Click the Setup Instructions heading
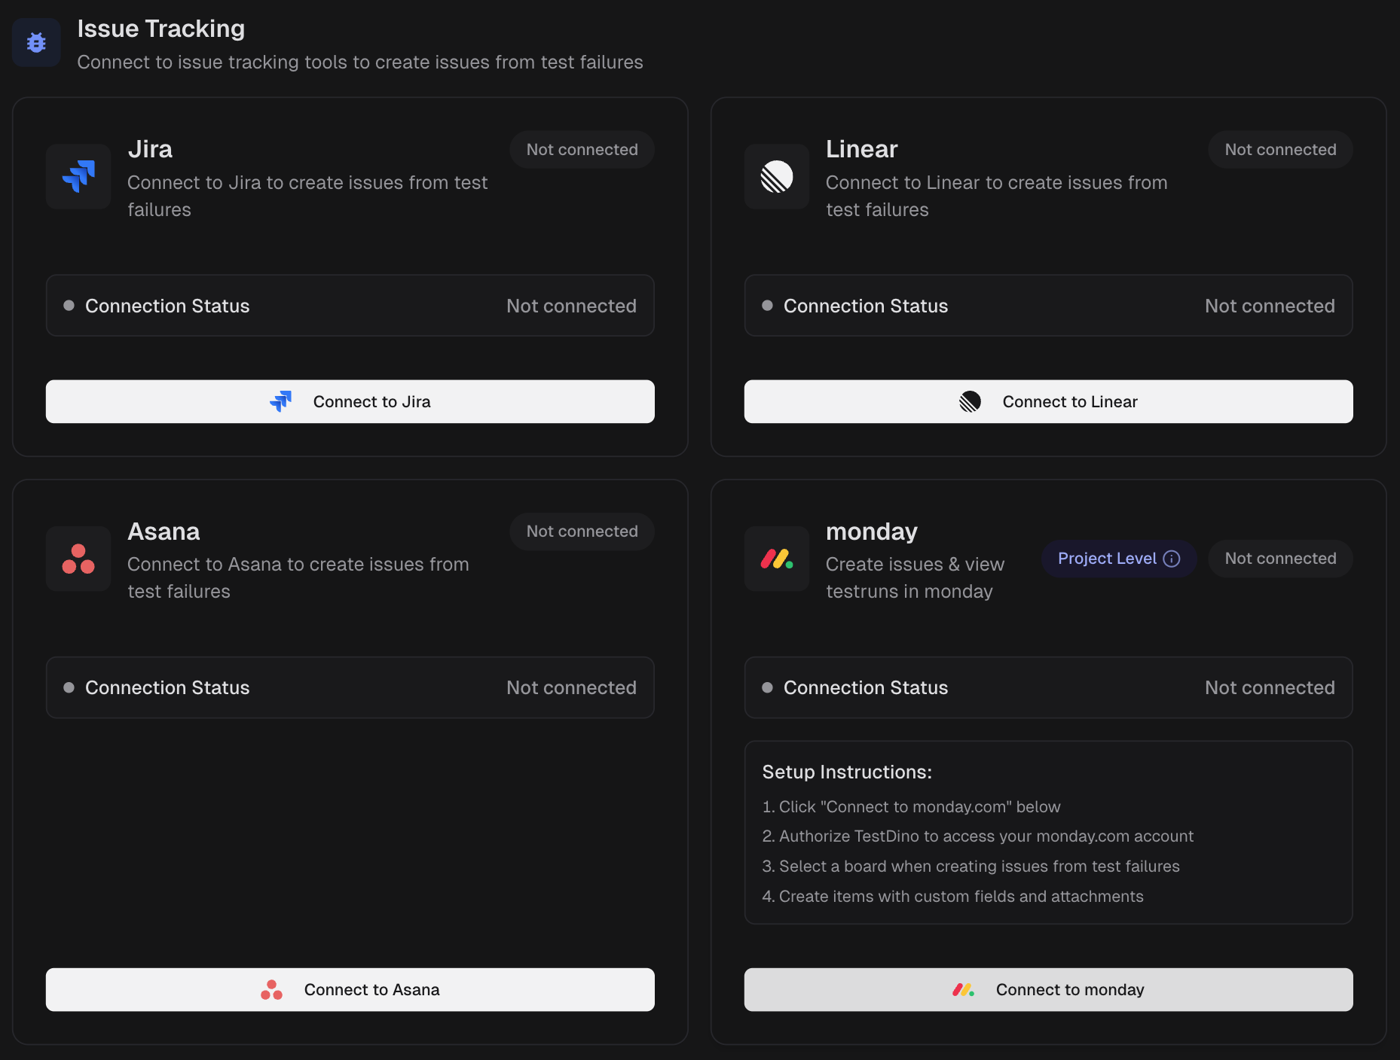1400x1060 pixels. coord(847,772)
